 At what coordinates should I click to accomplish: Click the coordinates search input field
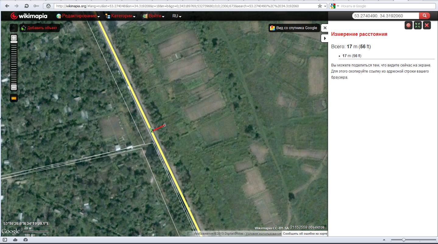point(385,16)
